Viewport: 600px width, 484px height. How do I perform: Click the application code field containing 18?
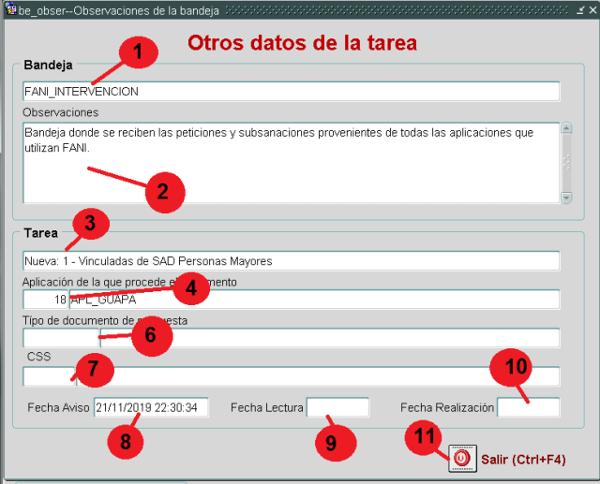(45, 300)
